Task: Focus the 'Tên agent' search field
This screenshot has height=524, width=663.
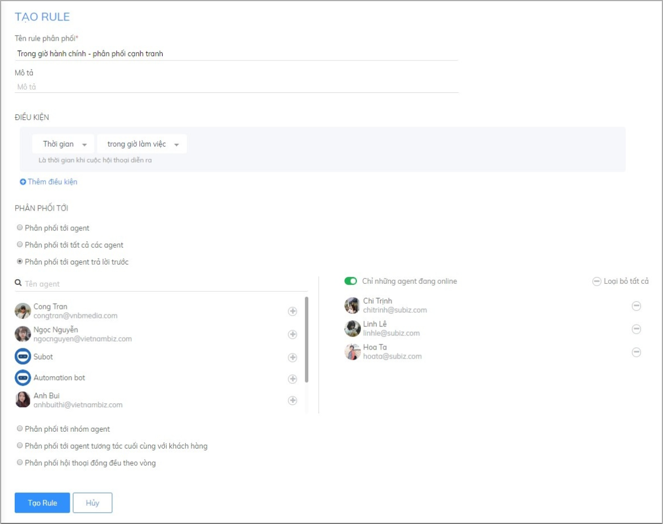Action: 164,284
